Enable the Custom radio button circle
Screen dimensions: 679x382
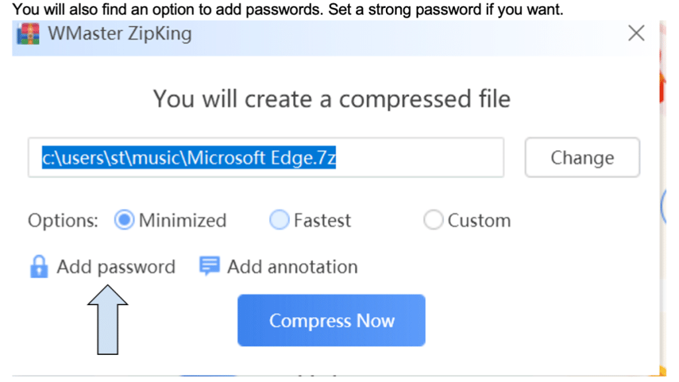click(433, 220)
